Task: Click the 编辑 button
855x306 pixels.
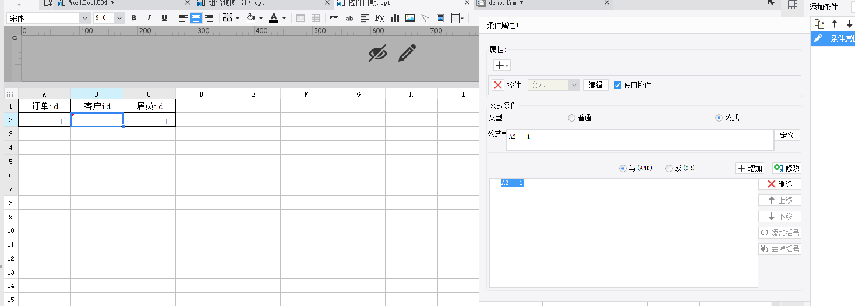Action: (595, 85)
